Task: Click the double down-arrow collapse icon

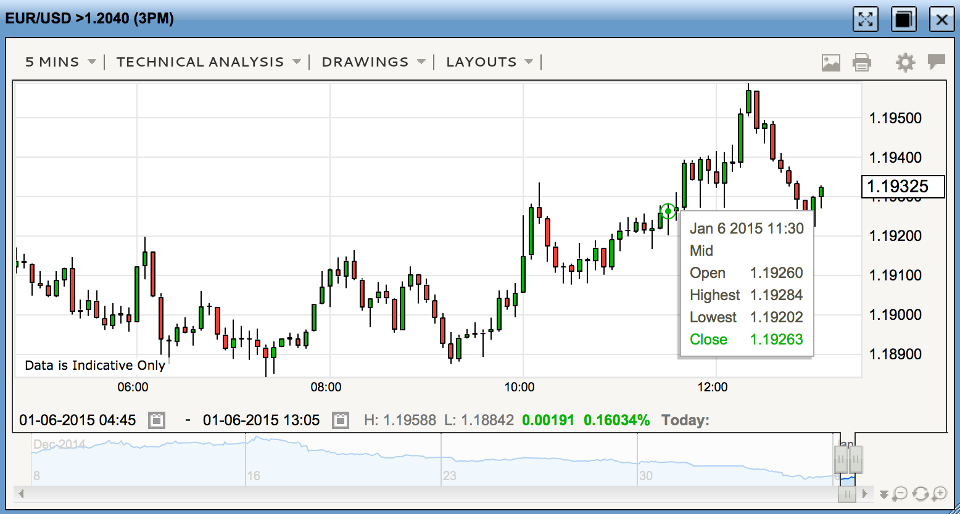Action: pyautogui.click(x=884, y=494)
